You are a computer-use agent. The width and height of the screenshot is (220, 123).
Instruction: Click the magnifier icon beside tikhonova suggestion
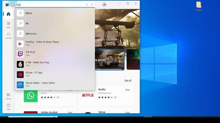pyautogui.click(x=20, y=33)
